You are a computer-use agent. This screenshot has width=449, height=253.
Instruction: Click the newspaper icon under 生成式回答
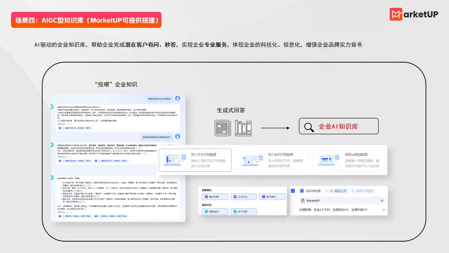[223, 128]
